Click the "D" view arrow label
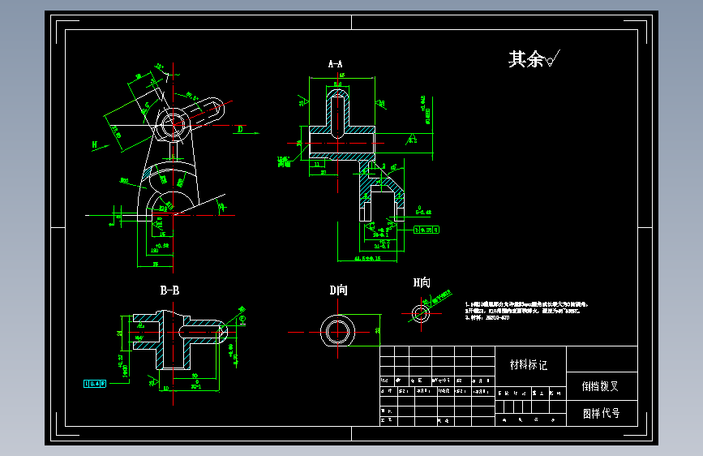Viewport: 703px width, 456px height. (x=240, y=129)
